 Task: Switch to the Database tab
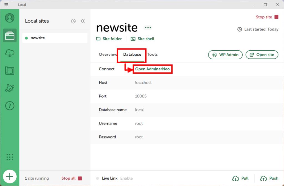pyautogui.click(x=132, y=55)
